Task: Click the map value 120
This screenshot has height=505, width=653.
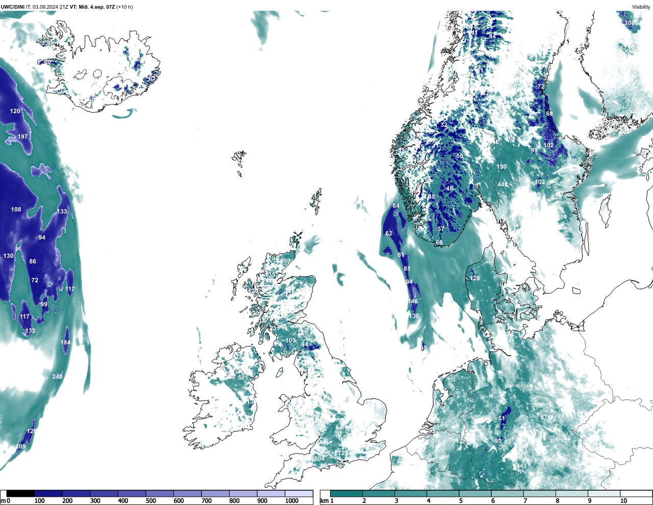Action: coord(15,111)
